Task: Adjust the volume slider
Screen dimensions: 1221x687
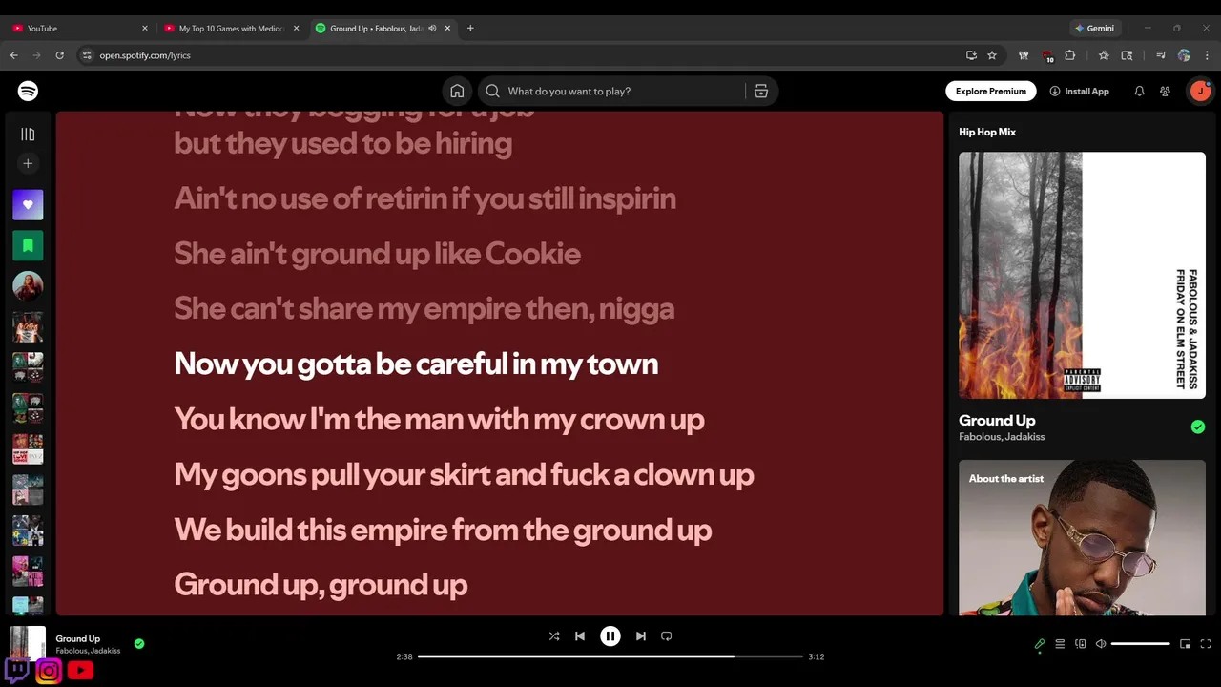Action: [x=1140, y=644]
